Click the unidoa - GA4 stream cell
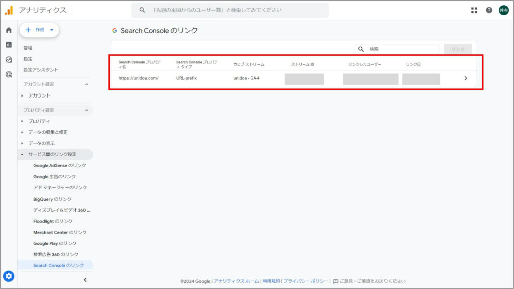Viewport: 514px width, 289px height. tap(246, 78)
